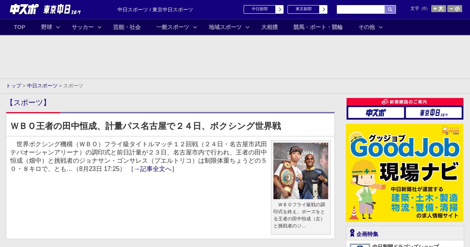Follow the 記事全文へ article link
Screen dimensions: 470x247
click(x=153, y=169)
